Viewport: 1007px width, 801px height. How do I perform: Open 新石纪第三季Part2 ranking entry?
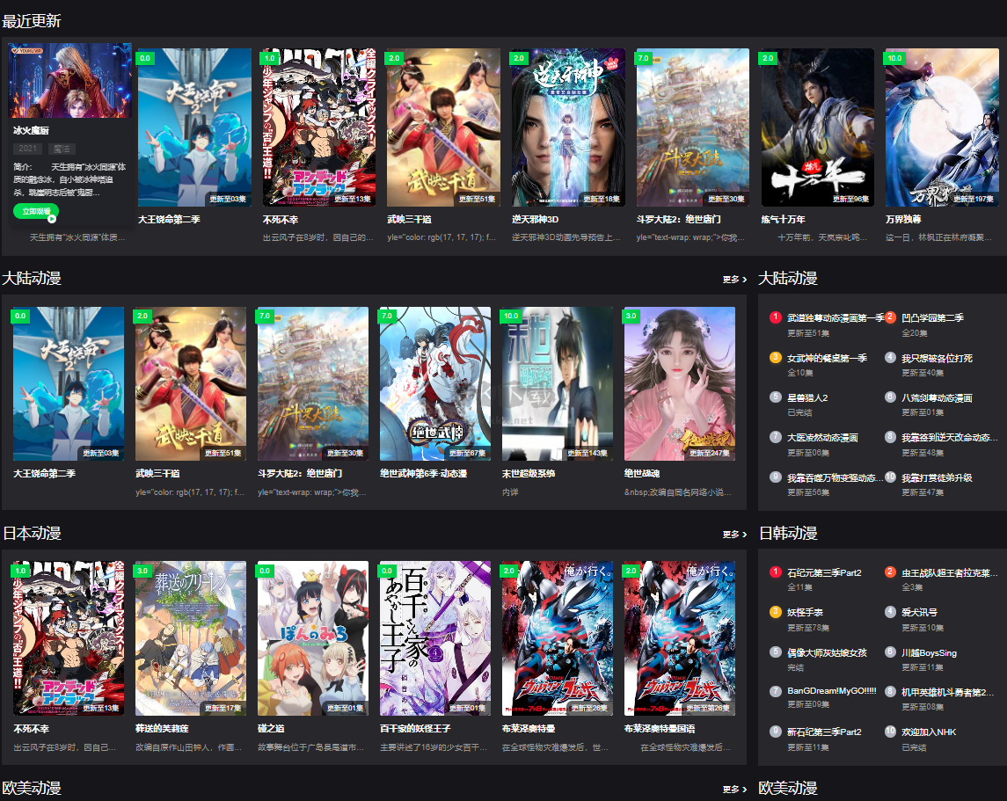824,732
